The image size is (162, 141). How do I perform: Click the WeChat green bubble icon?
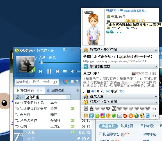click(x=97, y=116)
